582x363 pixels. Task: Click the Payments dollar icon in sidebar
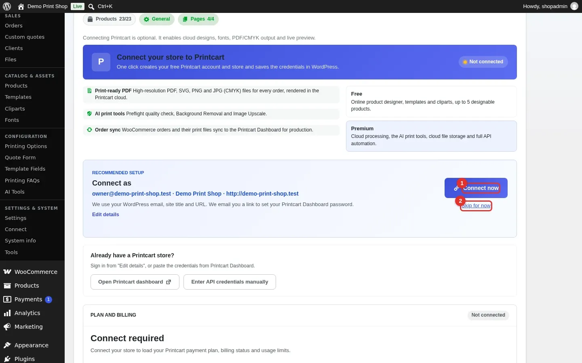[7, 299]
